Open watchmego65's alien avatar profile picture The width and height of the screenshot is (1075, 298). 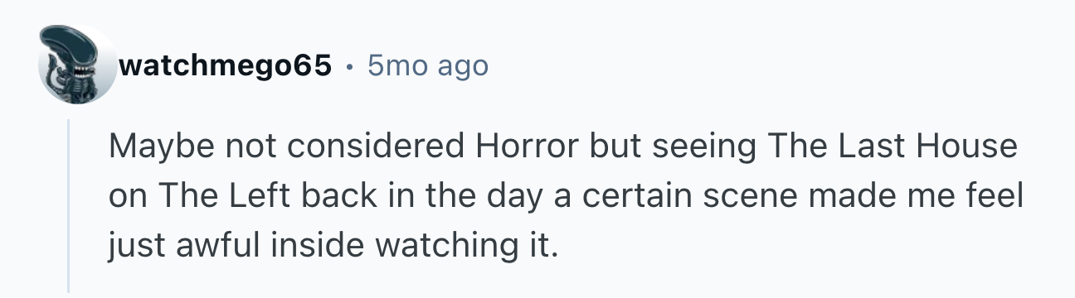coord(77,64)
